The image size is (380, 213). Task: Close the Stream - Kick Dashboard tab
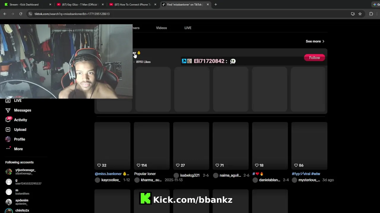(50, 4)
